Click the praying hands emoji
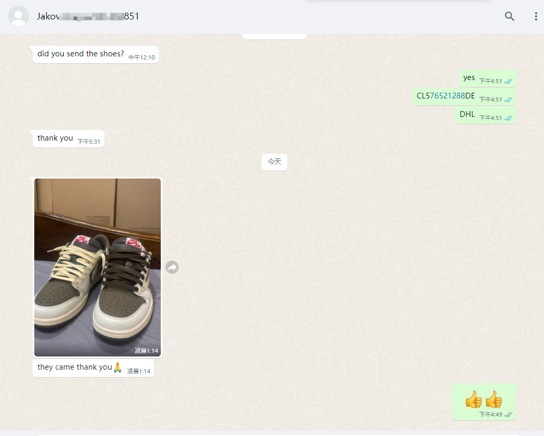The width and height of the screenshot is (544, 436). point(118,367)
